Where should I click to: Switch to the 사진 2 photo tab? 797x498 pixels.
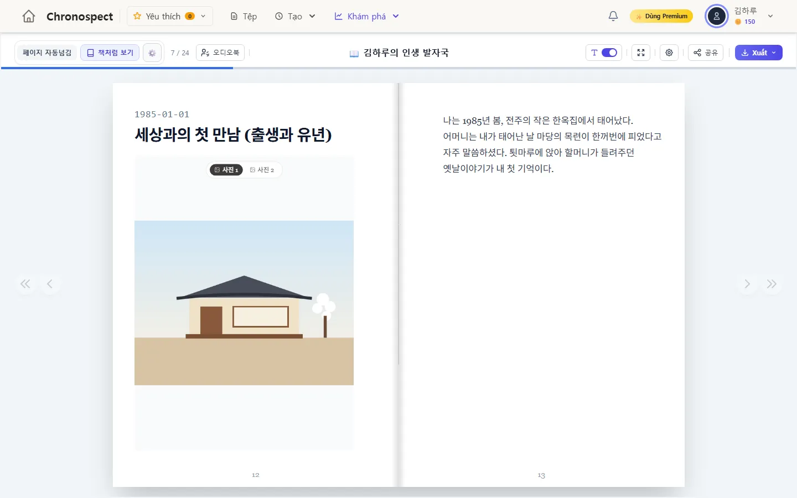262,170
